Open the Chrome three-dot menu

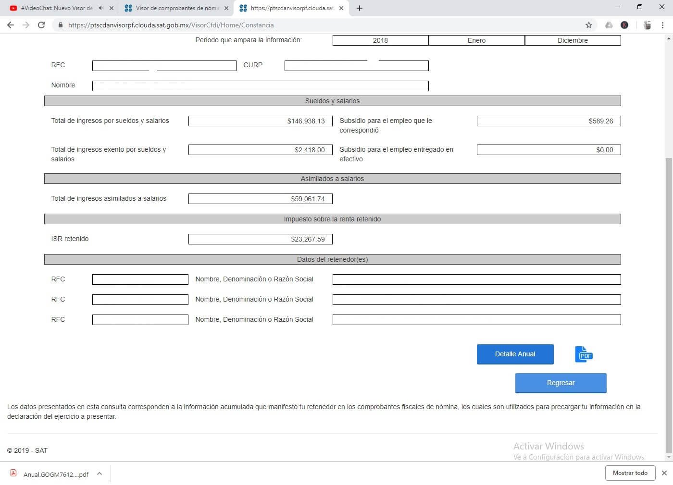(663, 25)
